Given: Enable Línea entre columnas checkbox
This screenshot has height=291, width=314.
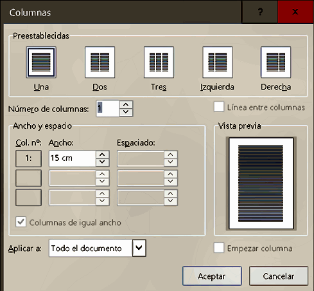Looking at the screenshot, I should pos(219,107).
